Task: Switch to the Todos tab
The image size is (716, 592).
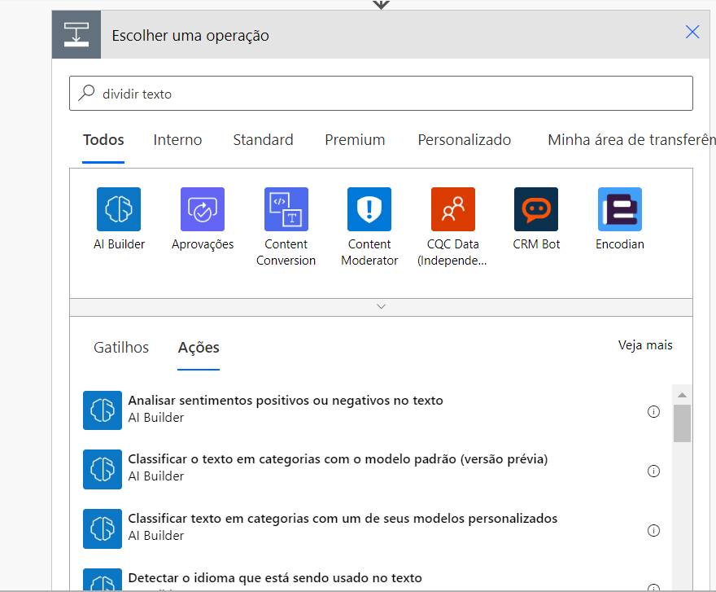Action: coord(103,140)
